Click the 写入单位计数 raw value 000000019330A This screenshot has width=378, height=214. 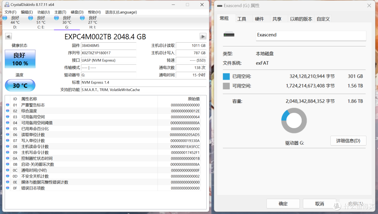185,141
